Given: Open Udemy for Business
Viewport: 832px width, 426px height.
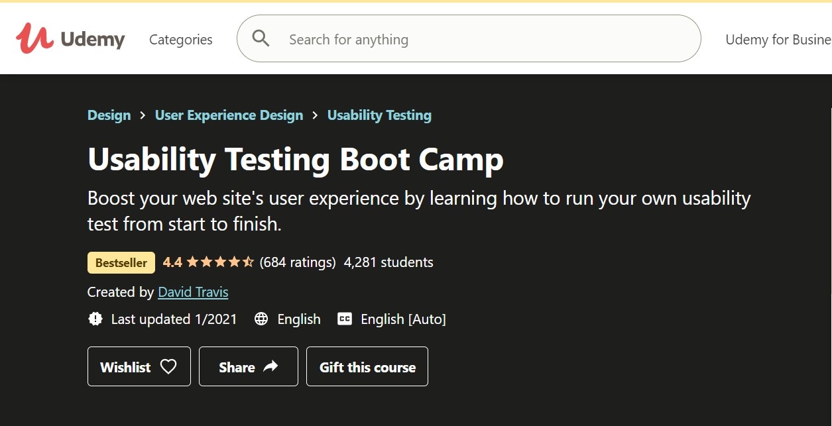Looking at the screenshot, I should (778, 40).
